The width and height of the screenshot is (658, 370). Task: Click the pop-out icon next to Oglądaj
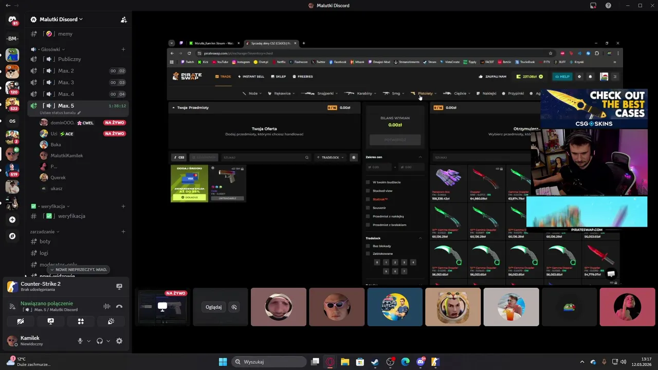point(234,307)
